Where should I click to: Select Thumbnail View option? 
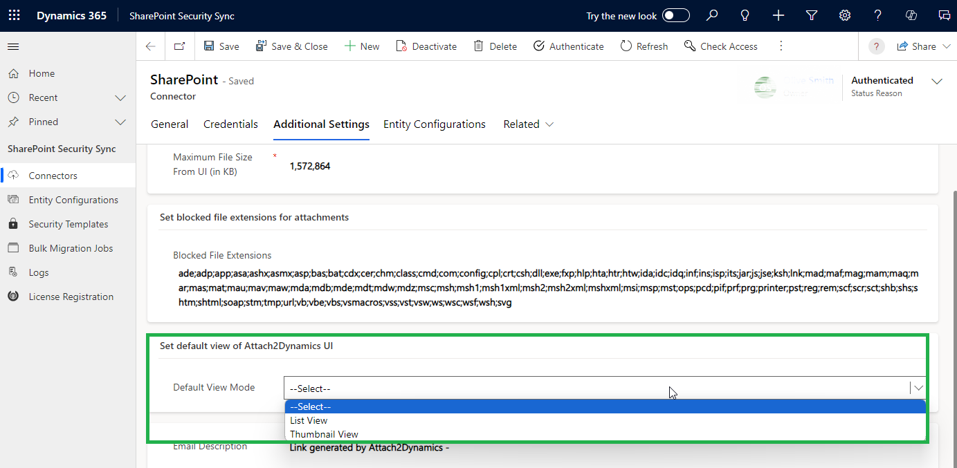click(x=324, y=434)
